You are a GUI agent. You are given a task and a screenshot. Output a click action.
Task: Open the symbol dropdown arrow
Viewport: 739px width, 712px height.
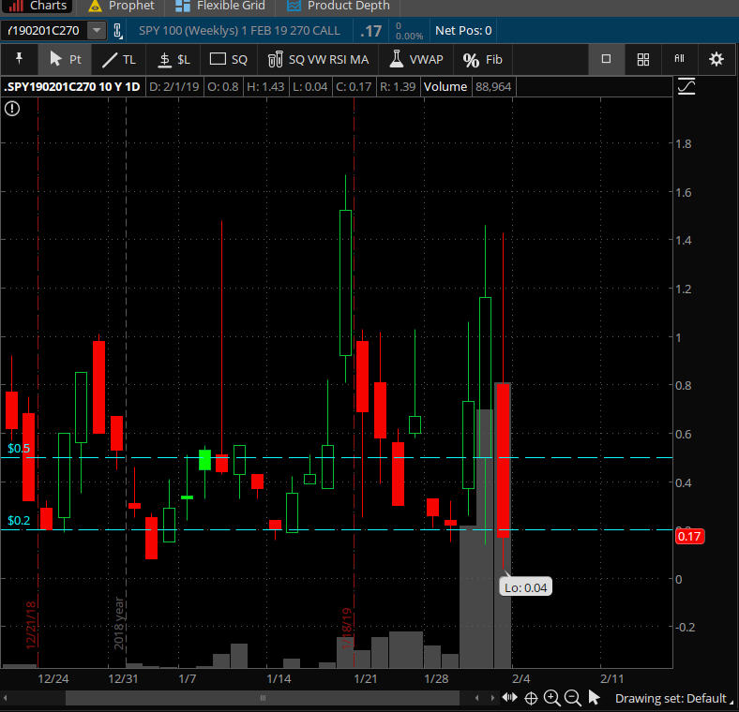coord(97,31)
